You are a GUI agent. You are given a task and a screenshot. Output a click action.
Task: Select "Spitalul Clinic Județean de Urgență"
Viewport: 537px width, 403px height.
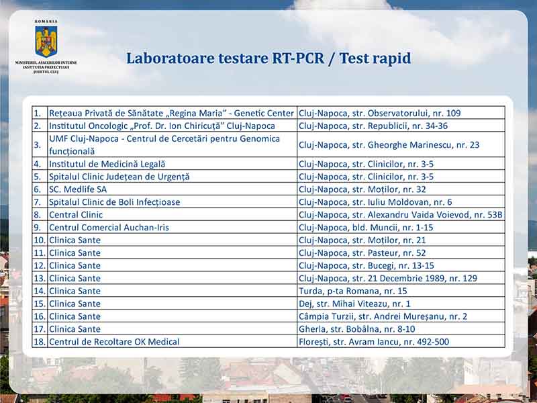tap(119, 177)
